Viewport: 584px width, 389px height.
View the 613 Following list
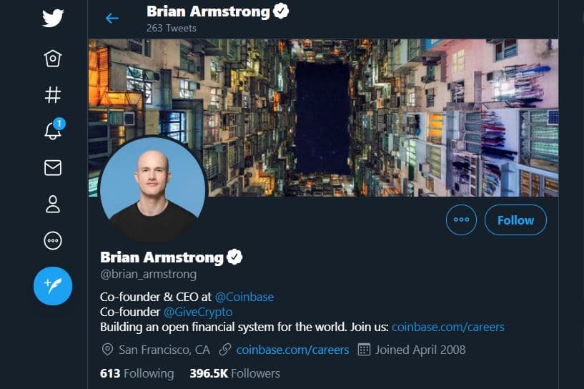pyautogui.click(x=137, y=373)
